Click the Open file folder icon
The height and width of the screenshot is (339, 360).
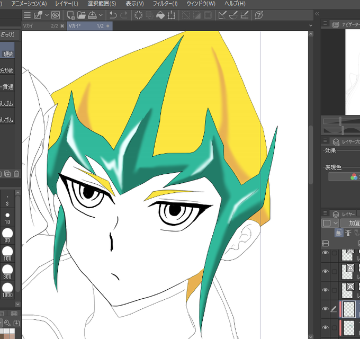82,15
